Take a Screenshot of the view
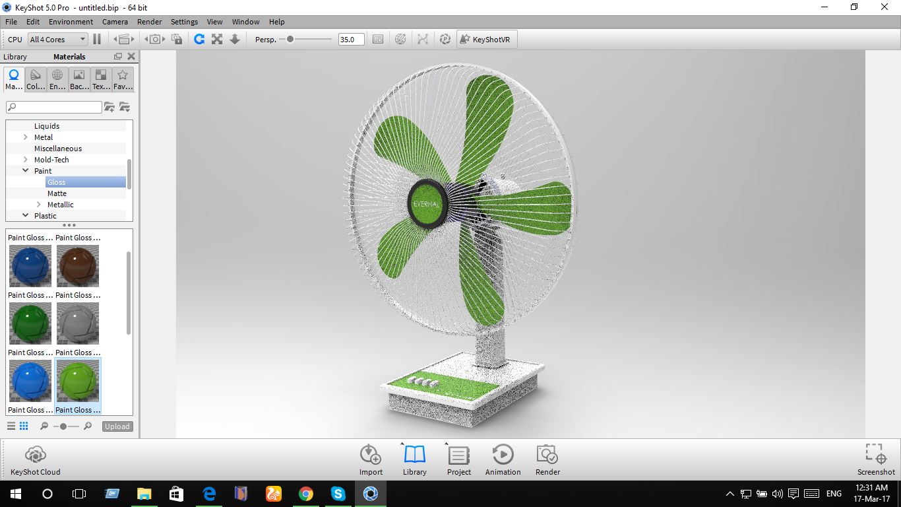Image resolution: width=901 pixels, height=507 pixels. (x=876, y=460)
